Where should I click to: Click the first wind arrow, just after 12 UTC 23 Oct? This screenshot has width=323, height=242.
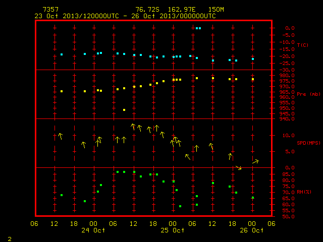[61, 136]
